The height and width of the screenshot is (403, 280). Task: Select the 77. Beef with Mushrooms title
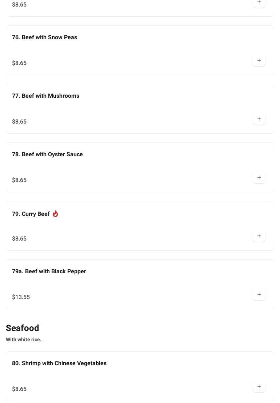pyautogui.click(x=45, y=96)
